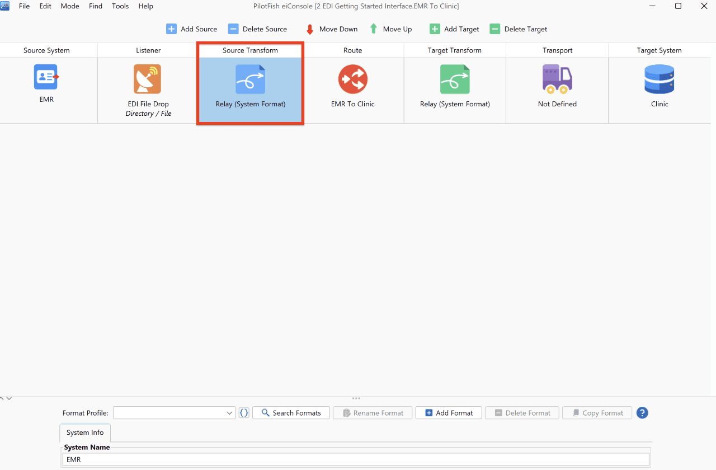
Task: Click the Not Defined transport label
Action: [x=557, y=104]
